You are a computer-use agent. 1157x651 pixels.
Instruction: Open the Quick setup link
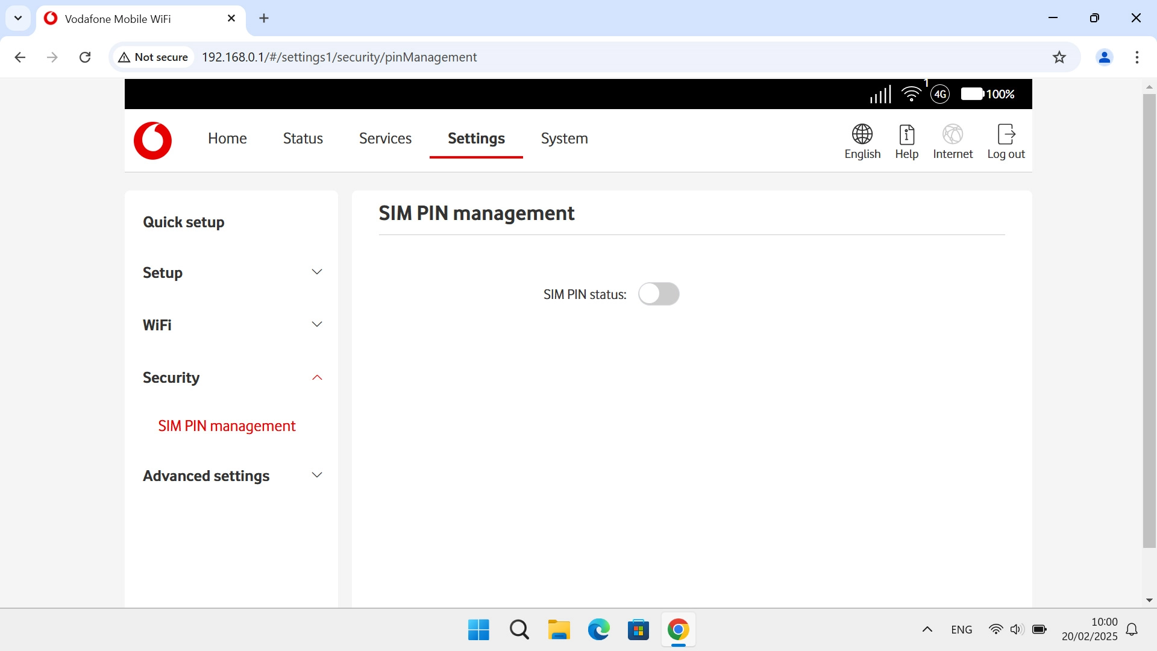point(183,222)
